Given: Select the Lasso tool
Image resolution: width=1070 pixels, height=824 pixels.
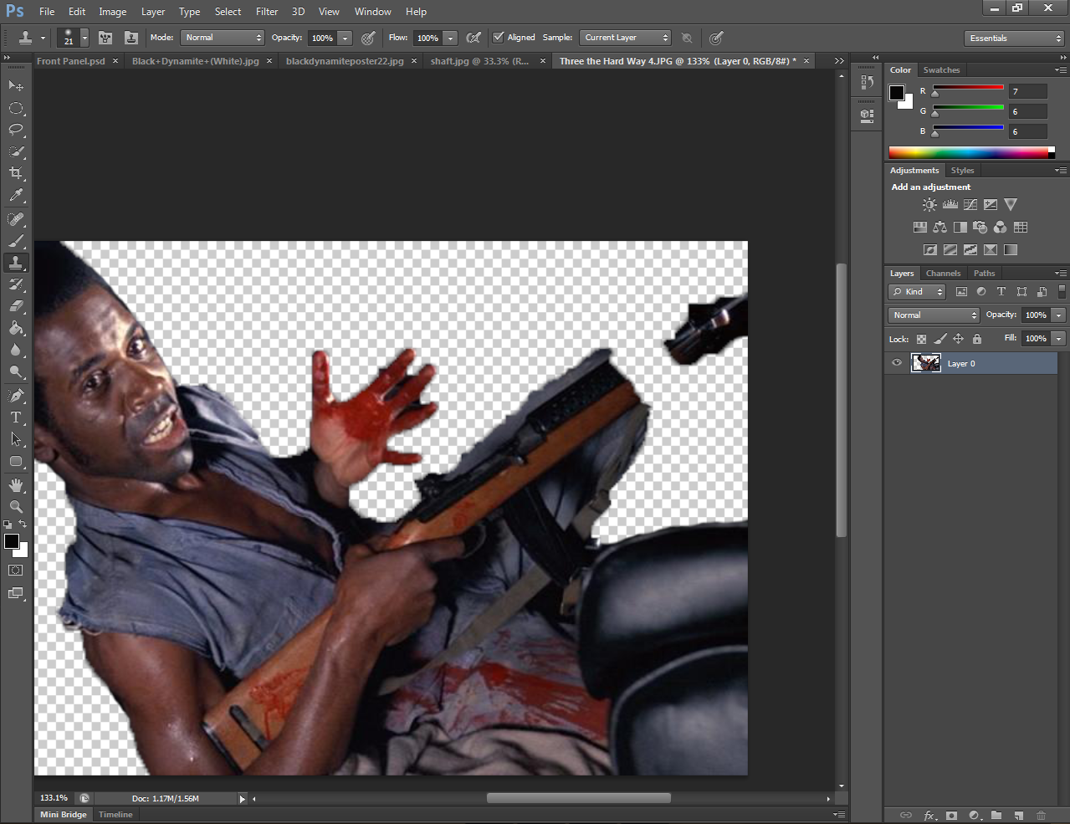Looking at the screenshot, I should (16, 130).
